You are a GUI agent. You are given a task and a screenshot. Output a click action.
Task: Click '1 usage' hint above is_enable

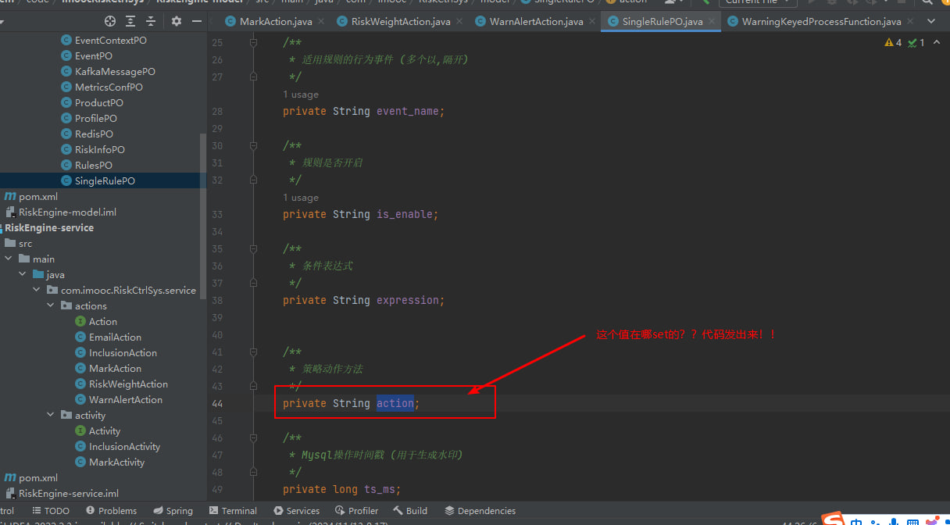301,198
